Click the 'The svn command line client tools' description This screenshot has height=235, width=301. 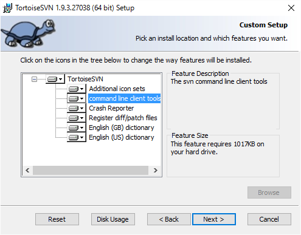click(x=219, y=81)
